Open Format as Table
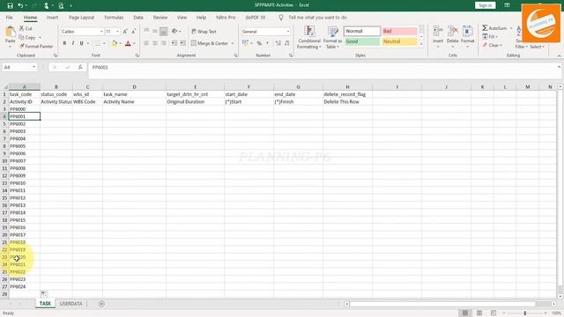Image resolution: width=564 pixels, height=317 pixels. click(x=333, y=37)
